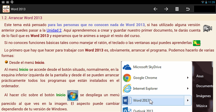Open the video camera tutorial icon
Image resolution: width=216 pixels, height=112 pixels.
pyautogui.click(x=207, y=28)
